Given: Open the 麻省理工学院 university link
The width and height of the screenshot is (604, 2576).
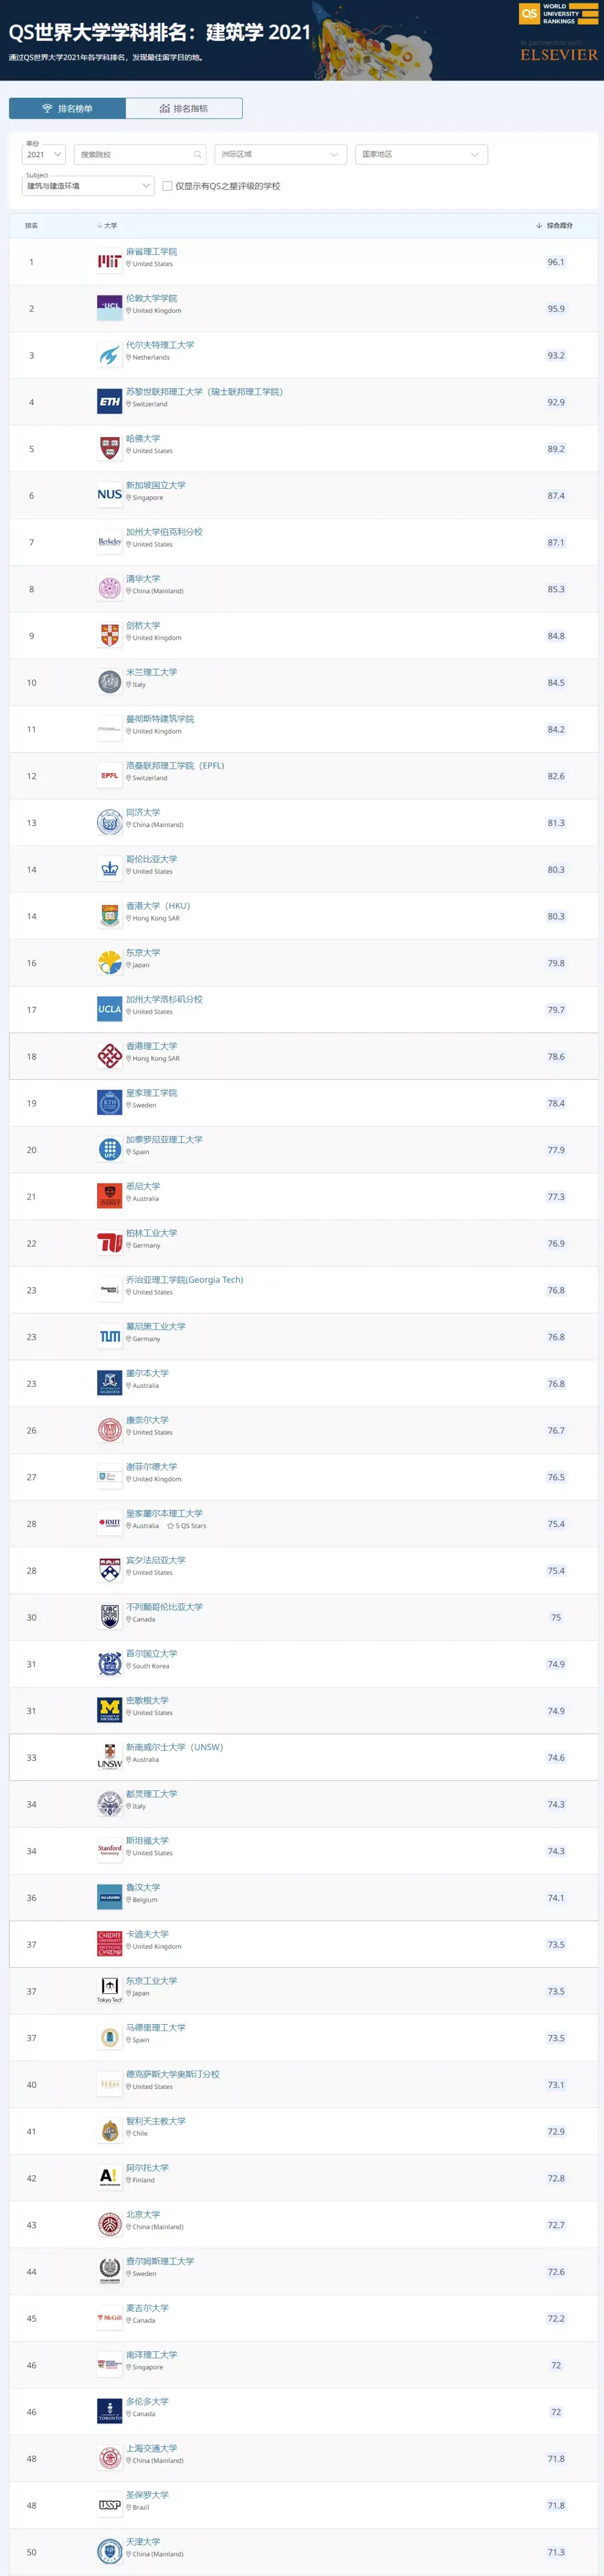Looking at the screenshot, I should click(151, 252).
